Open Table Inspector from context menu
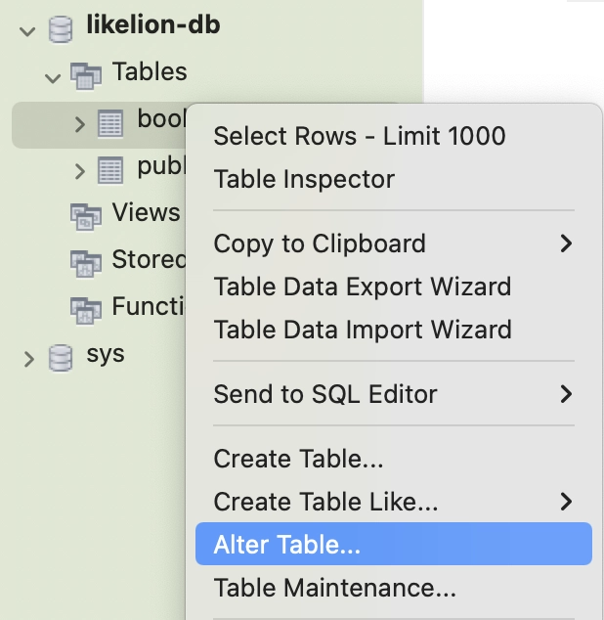The height and width of the screenshot is (620, 604). point(304,179)
